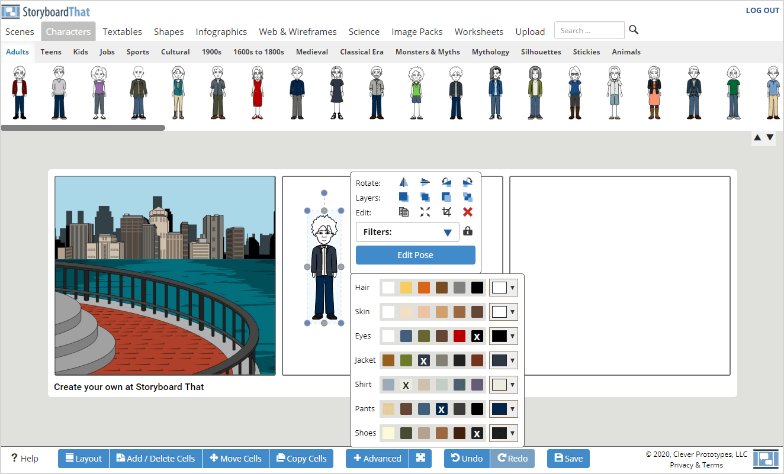Image resolution: width=784 pixels, height=474 pixels.
Task: Flip the character horizontally
Action: point(404,183)
